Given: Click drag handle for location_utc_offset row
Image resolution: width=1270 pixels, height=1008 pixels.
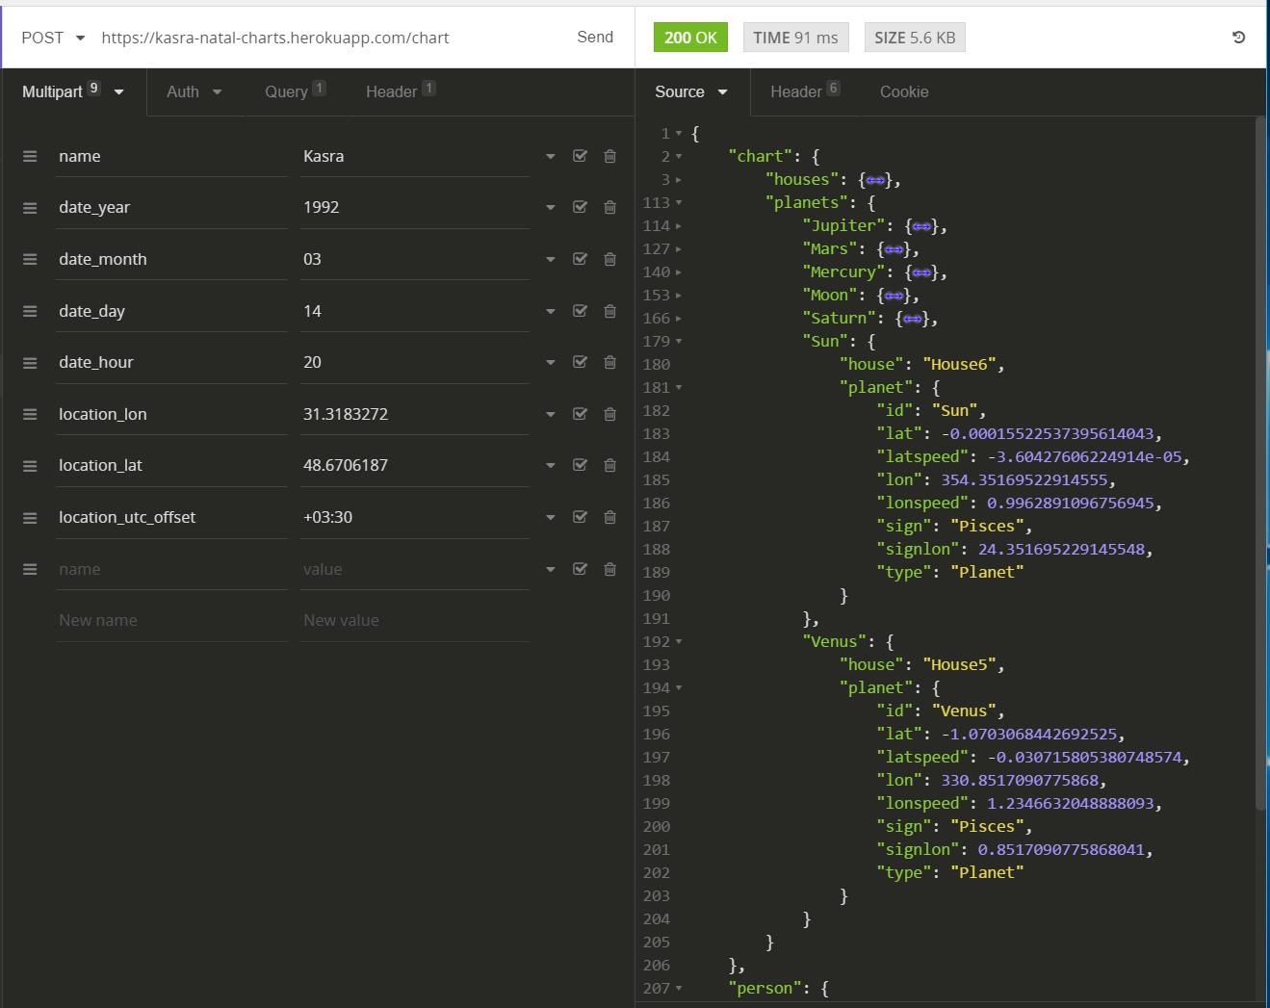Looking at the screenshot, I should [x=30, y=518].
